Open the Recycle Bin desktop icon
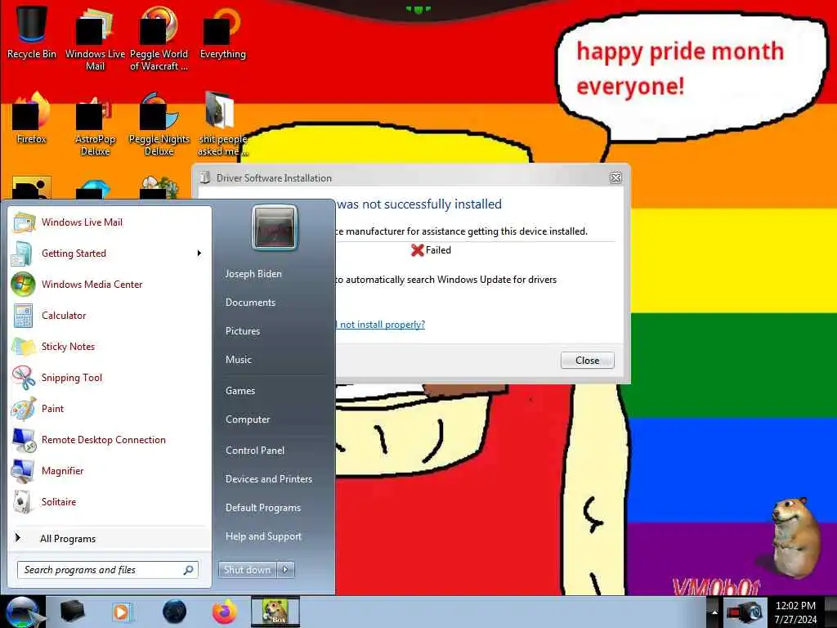Image resolution: width=837 pixels, height=628 pixels. [32, 32]
